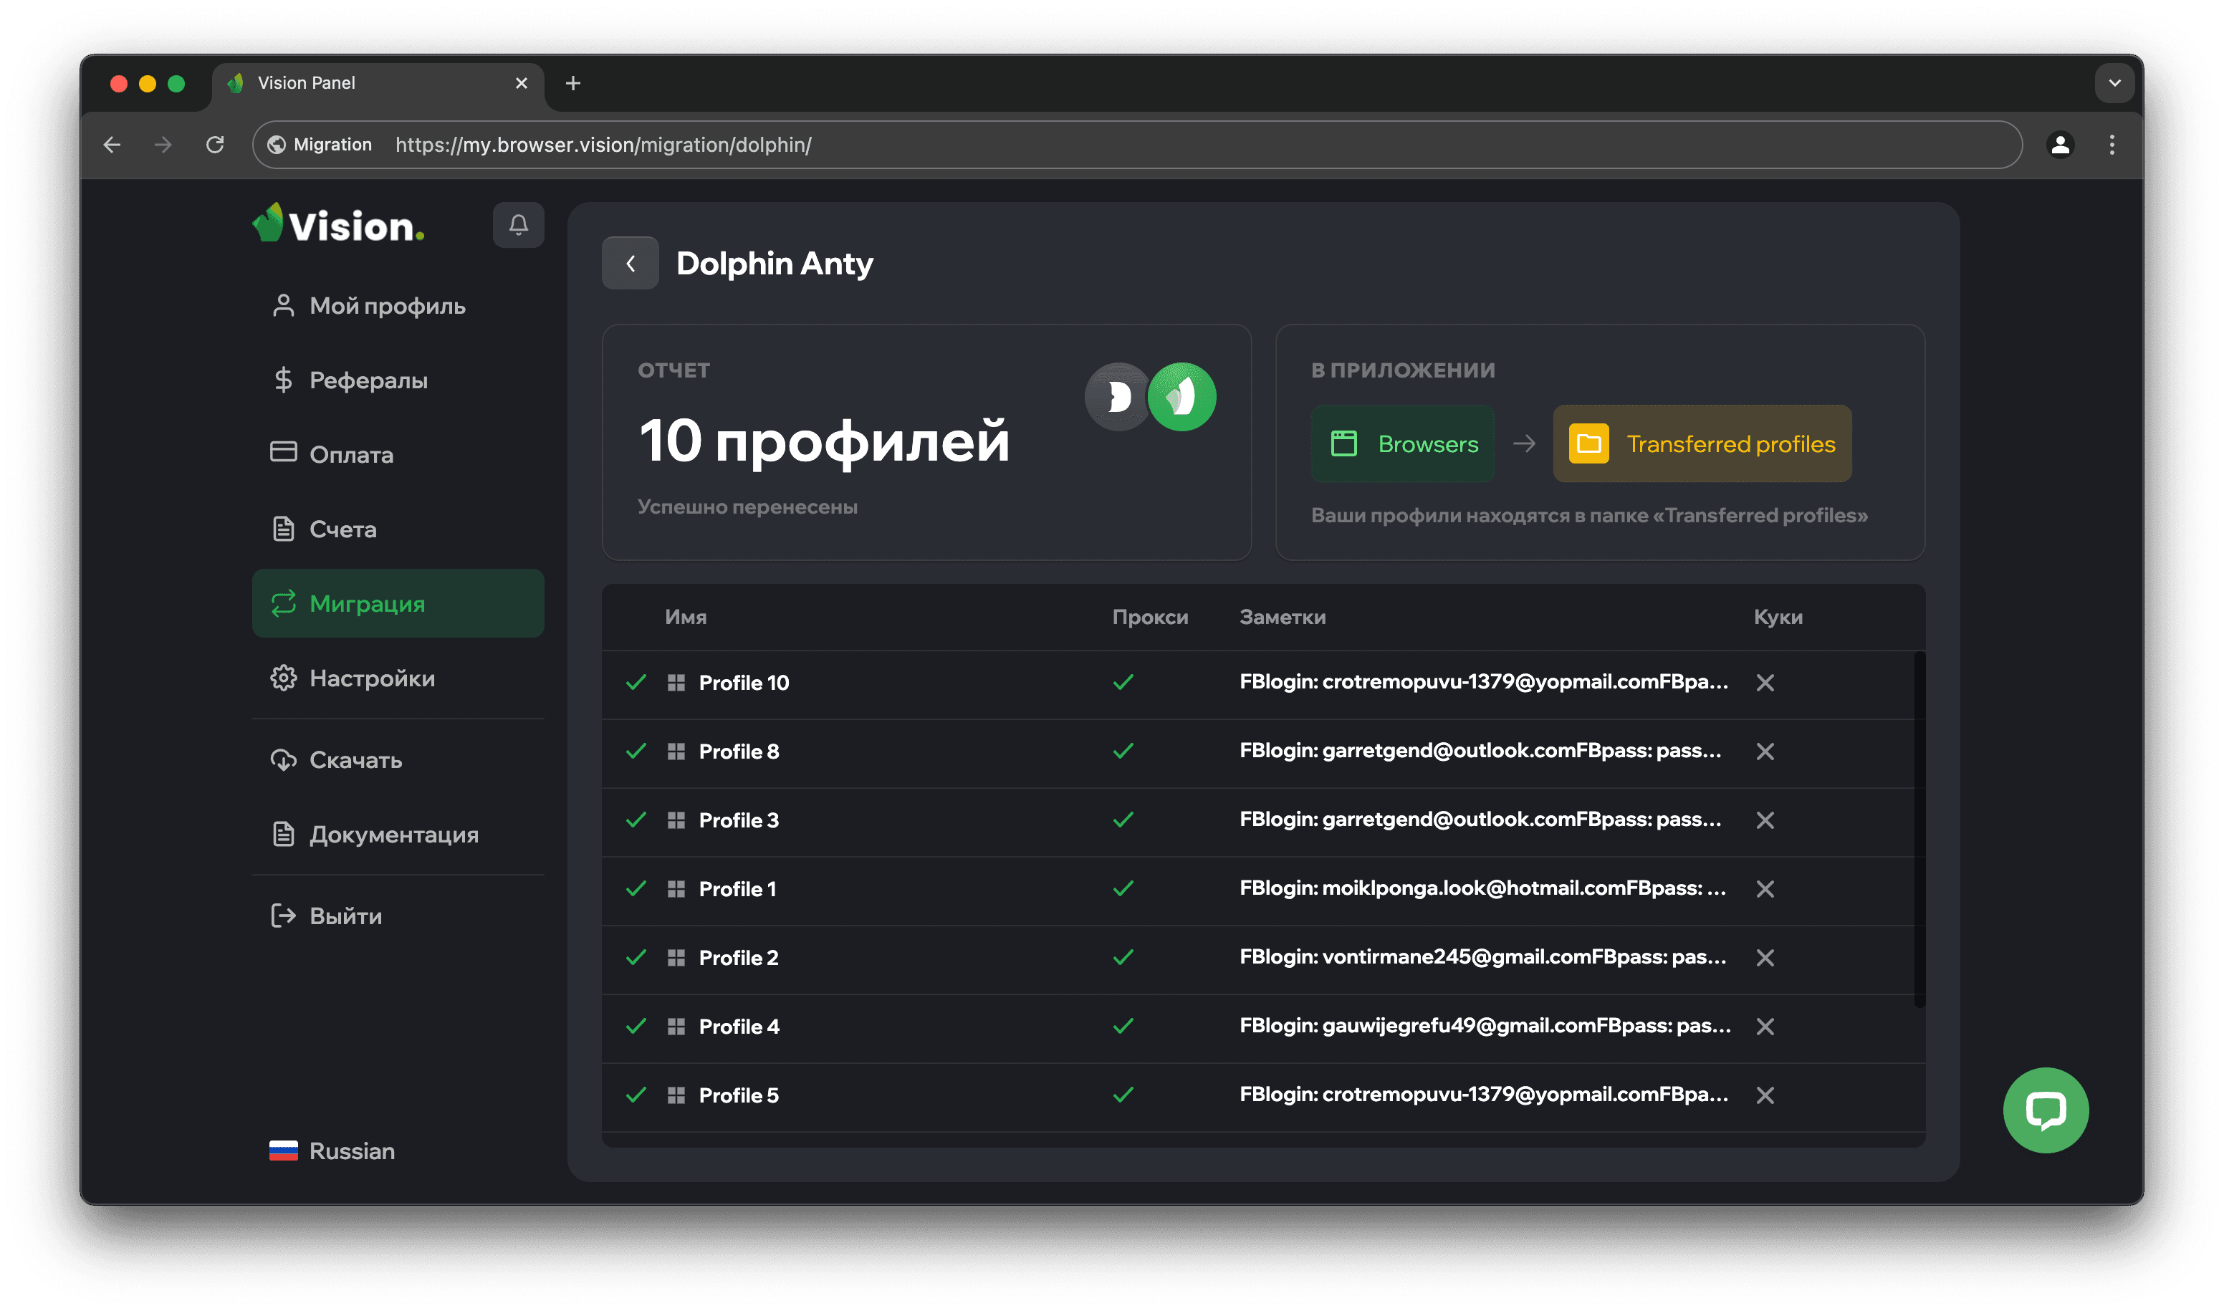Click the yellow Transferred profiles folder icon
This screenshot has width=2224, height=1311.
pyautogui.click(x=1588, y=443)
